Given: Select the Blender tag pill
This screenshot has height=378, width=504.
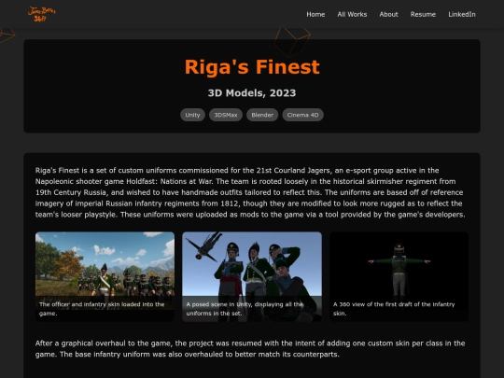Looking at the screenshot, I should click(262, 115).
